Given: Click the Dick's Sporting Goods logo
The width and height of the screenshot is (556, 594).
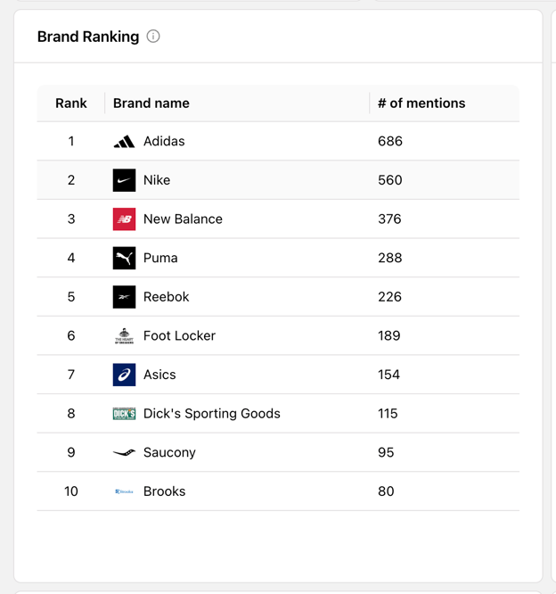Looking at the screenshot, I should click(x=124, y=414).
